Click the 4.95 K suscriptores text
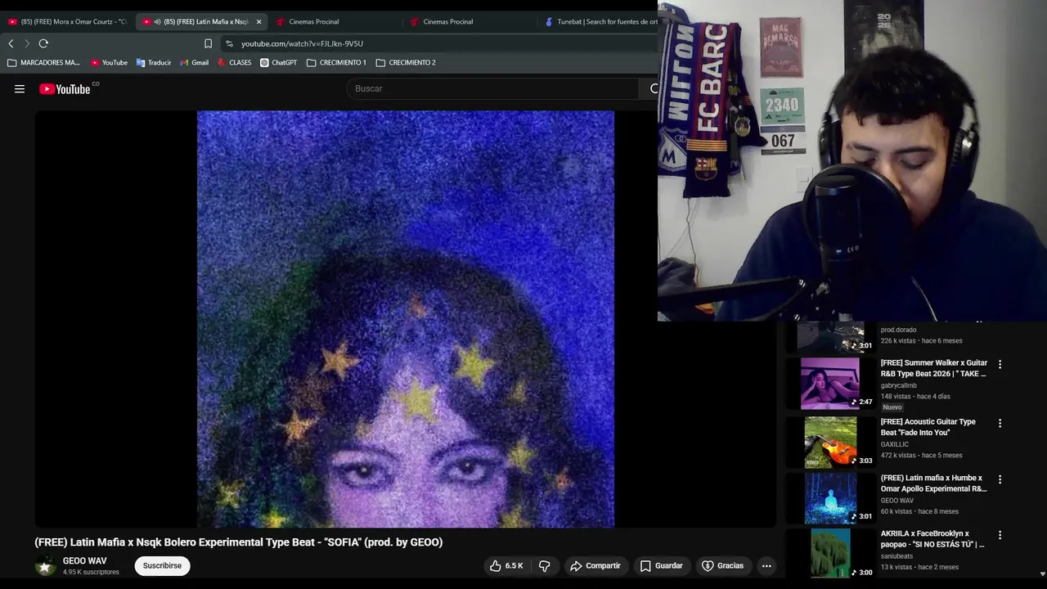1047x589 pixels. point(91,572)
